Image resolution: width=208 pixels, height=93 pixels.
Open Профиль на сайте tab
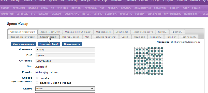click(x=143, y=32)
